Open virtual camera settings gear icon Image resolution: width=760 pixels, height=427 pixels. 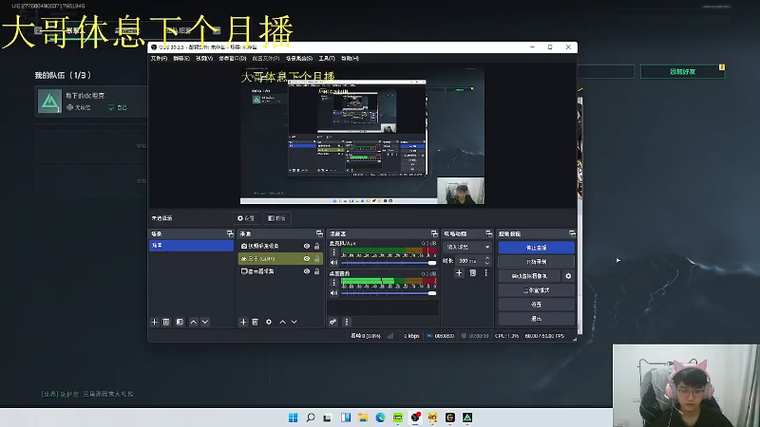click(568, 276)
